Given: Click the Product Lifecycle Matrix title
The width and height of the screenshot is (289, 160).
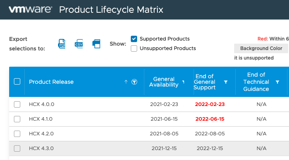Looking at the screenshot, I should coord(111,10).
